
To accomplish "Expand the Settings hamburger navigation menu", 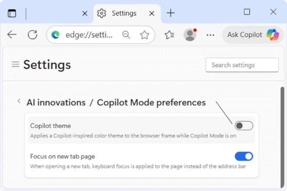I will point(16,64).
